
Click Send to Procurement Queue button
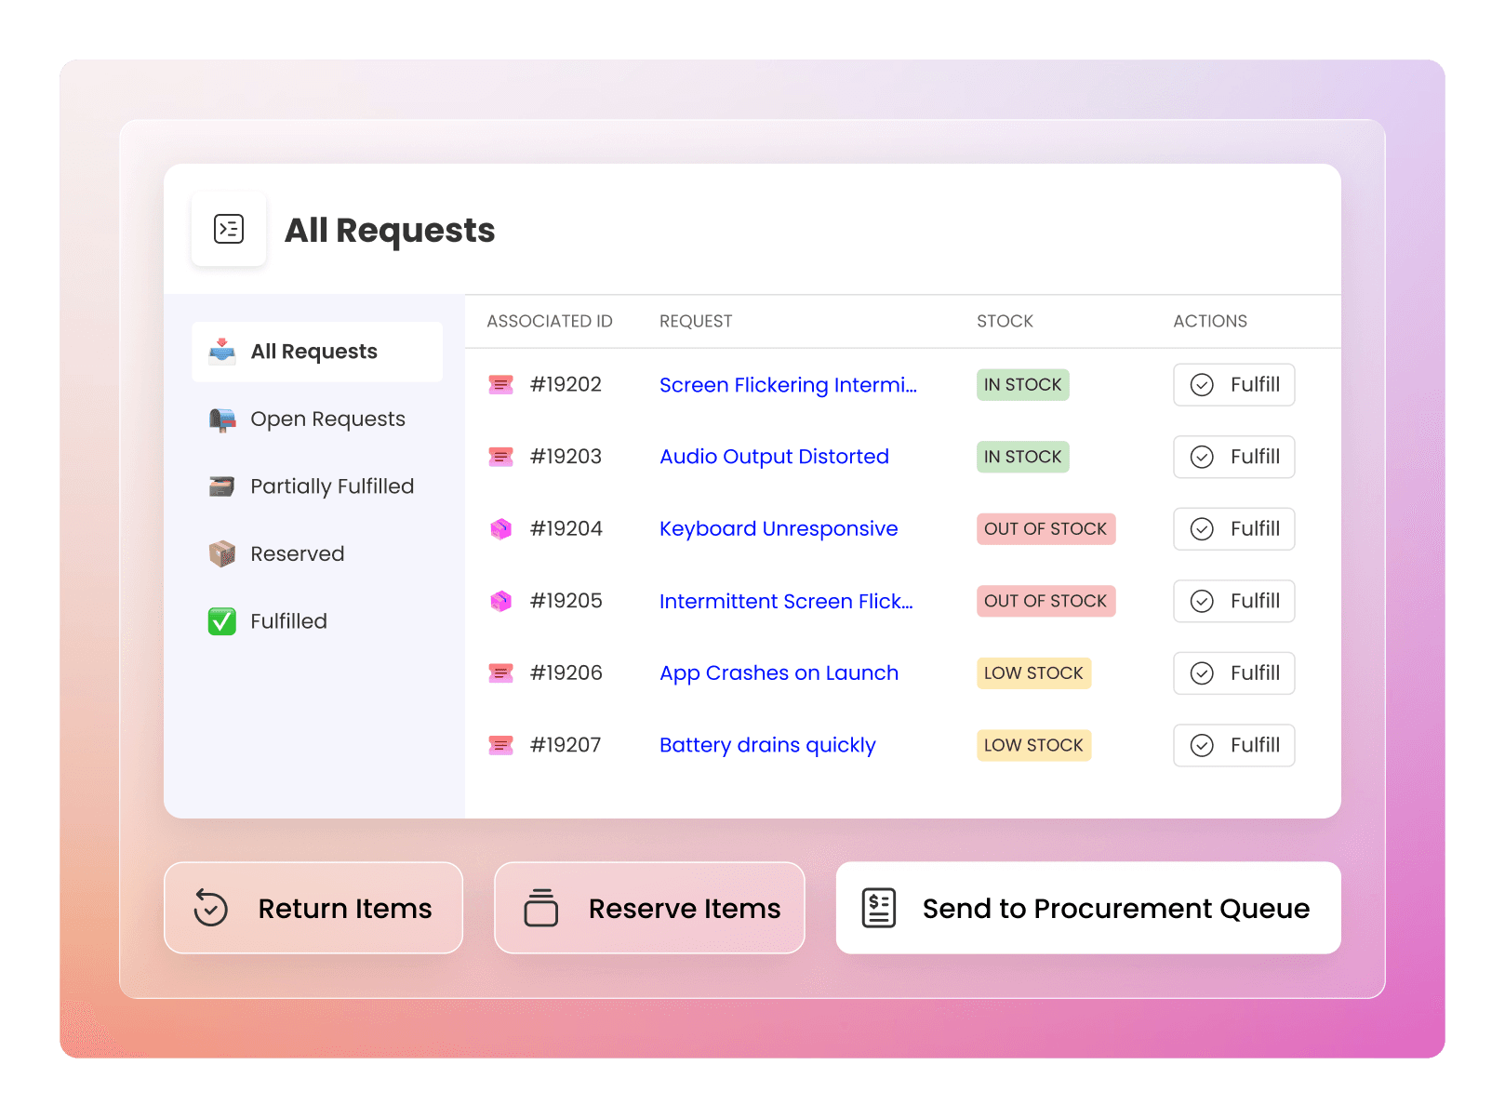click(x=1088, y=908)
